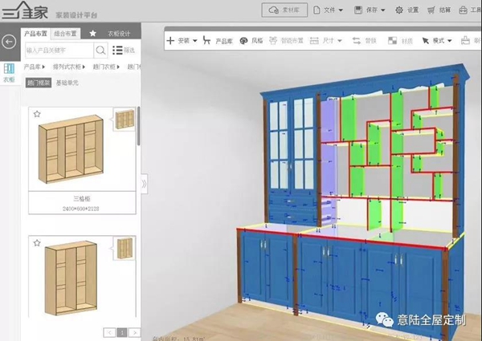The height and width of the screenshot is (341, 482).
Task: Expand the 产品库 breadcrumb
Action: click(34, 67)
